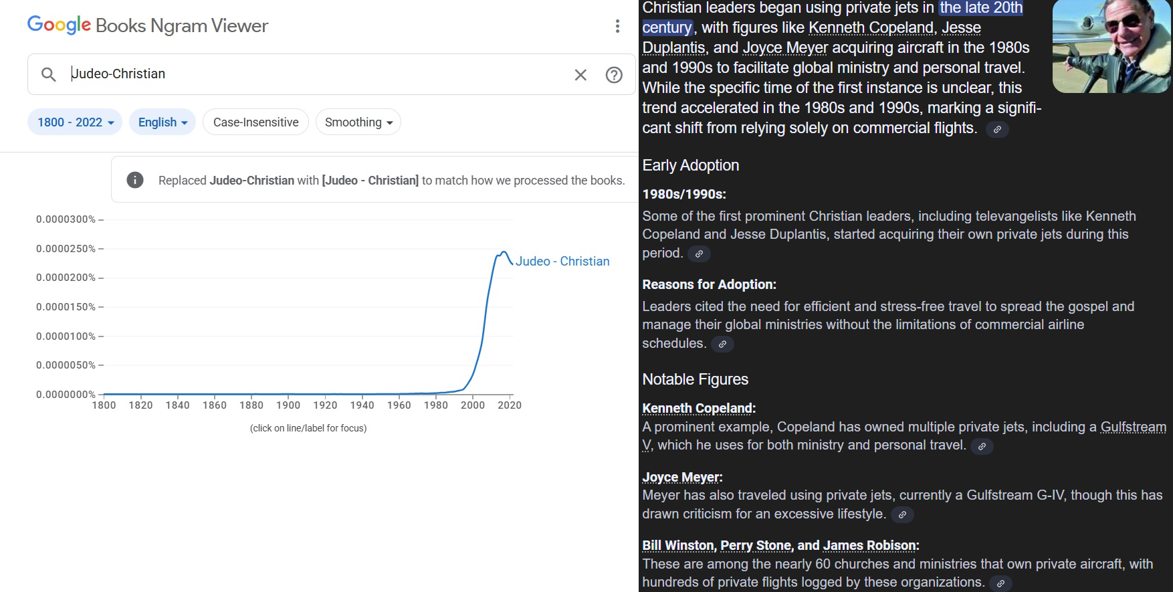1173x592 pixels.
Task: Open the English corpus dropdown
Action: tap(163, 122)
